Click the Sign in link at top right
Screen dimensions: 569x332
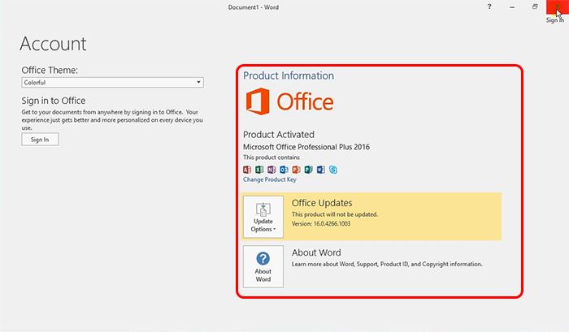pyautogui.click(x=555, y=20)
